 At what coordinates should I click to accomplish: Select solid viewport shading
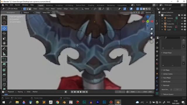[x=144, y=9]
